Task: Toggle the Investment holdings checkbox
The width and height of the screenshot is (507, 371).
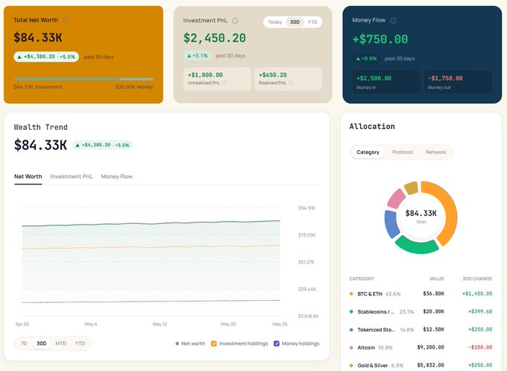Action: (x=214, y=343)
